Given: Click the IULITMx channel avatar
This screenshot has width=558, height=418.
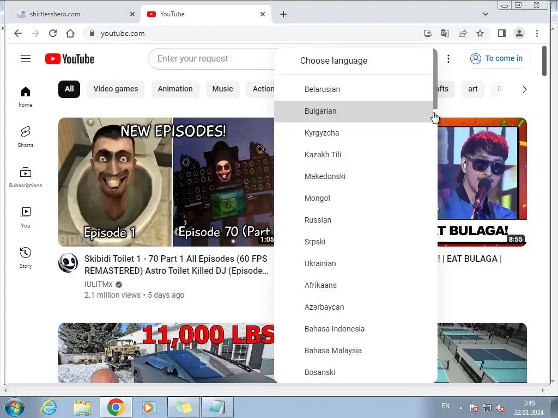Looking at the screenshot, I should 68,263.
